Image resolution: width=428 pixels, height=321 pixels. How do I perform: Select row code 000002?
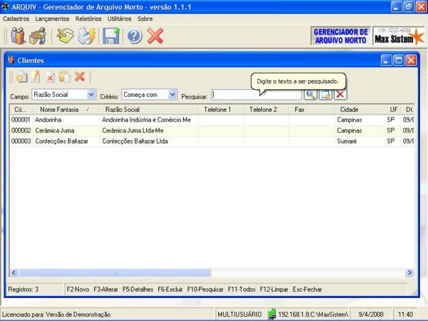(x=21, y=130)
